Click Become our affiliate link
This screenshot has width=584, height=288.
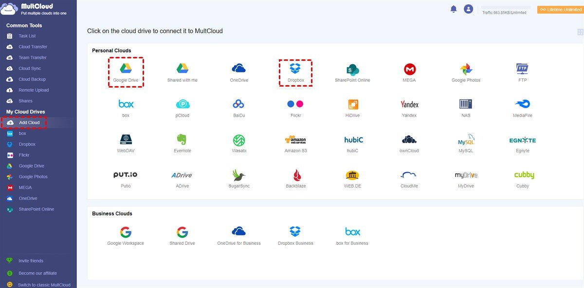pyautogui.click(x=37, y=273)
